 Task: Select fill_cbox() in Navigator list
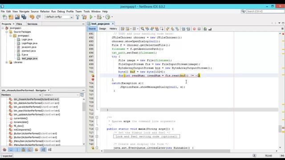click(x=19, y=126)
